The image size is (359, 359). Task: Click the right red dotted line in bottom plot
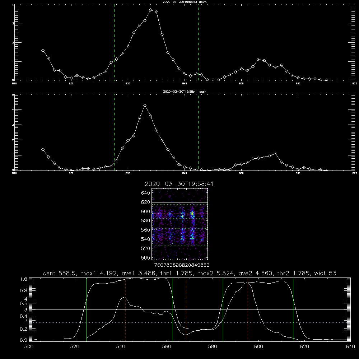click(x=247, y=309)
